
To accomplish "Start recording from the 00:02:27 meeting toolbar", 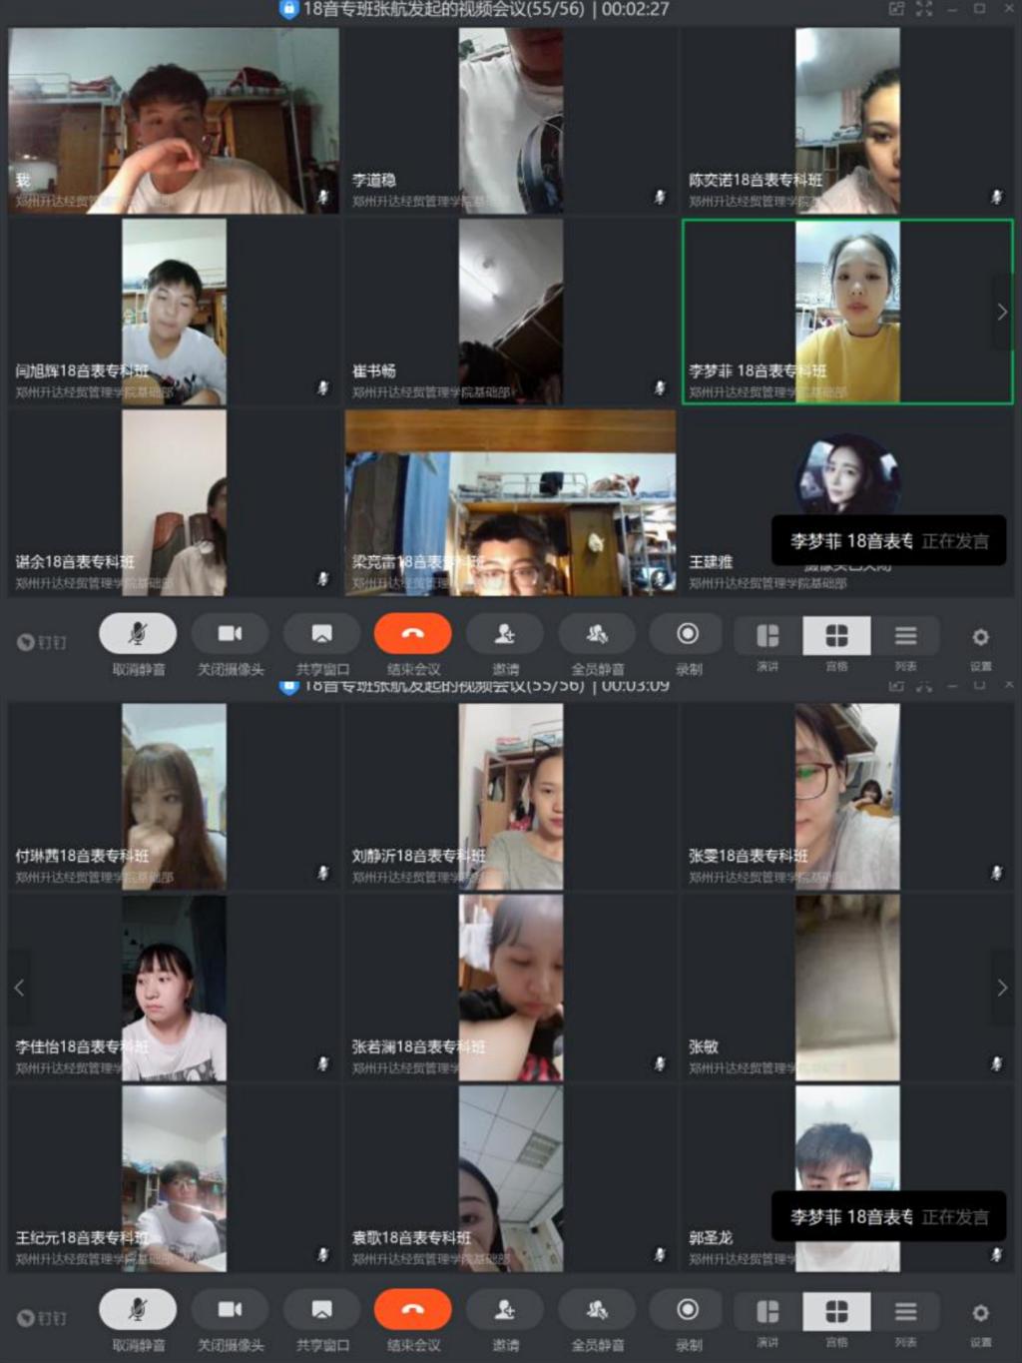I will coord(687,634).
